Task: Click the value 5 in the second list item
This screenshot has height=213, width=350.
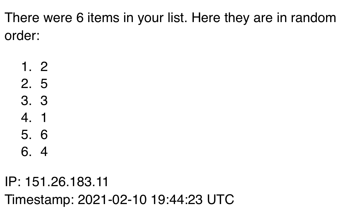Action: pos(44,84)
